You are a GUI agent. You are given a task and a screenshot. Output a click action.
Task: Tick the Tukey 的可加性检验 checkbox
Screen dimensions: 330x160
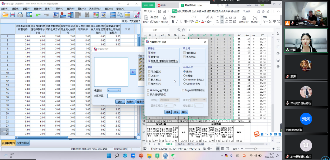183,90
